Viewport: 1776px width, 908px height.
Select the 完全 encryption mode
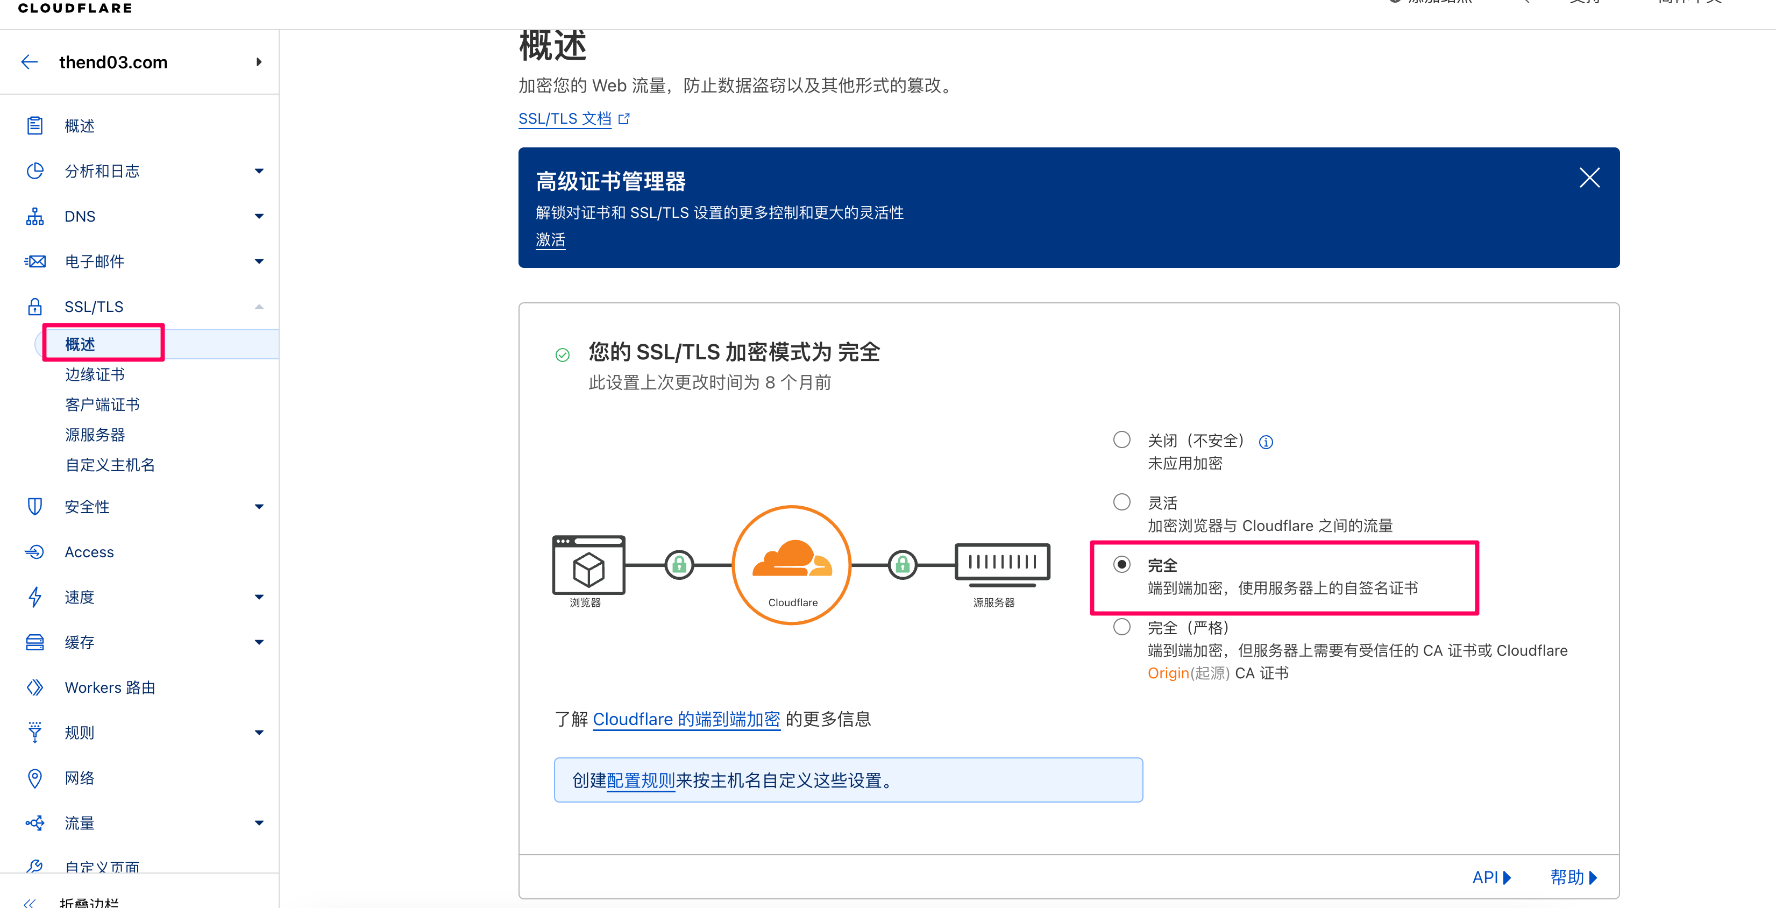(x=1122, y=565)
